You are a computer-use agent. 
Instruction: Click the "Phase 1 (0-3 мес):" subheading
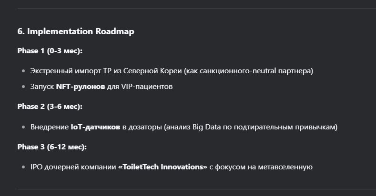click(x=50, y=51)
